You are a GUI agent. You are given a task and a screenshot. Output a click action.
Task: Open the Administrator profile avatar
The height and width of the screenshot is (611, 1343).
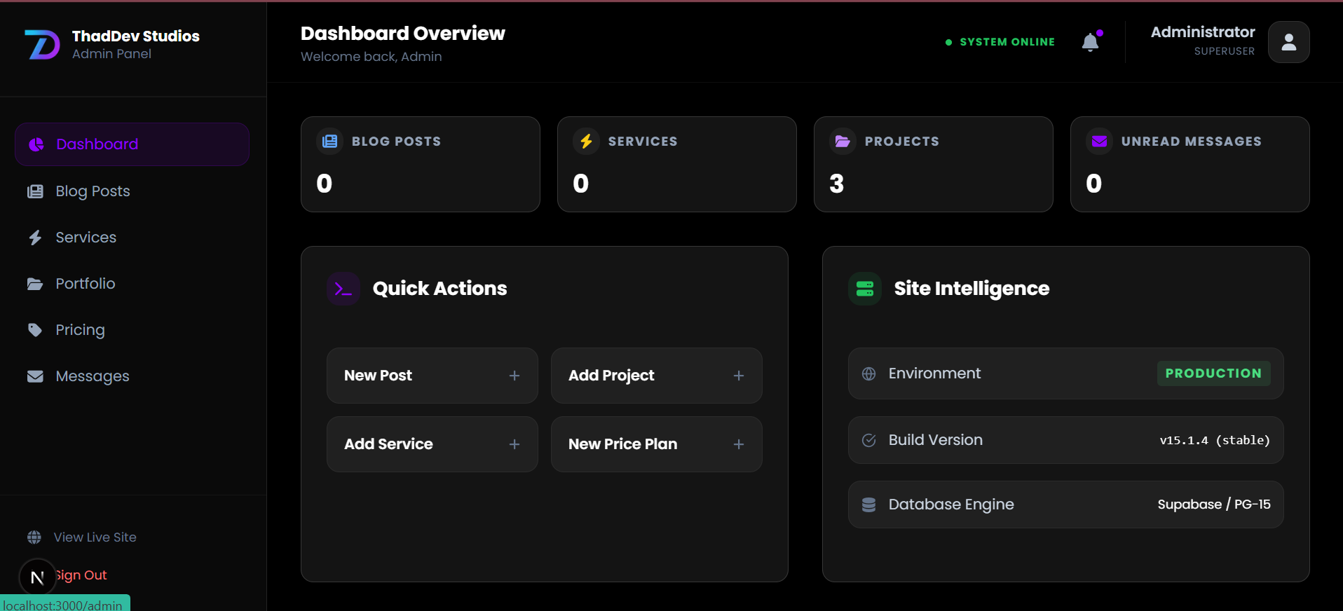point(1288,42)
